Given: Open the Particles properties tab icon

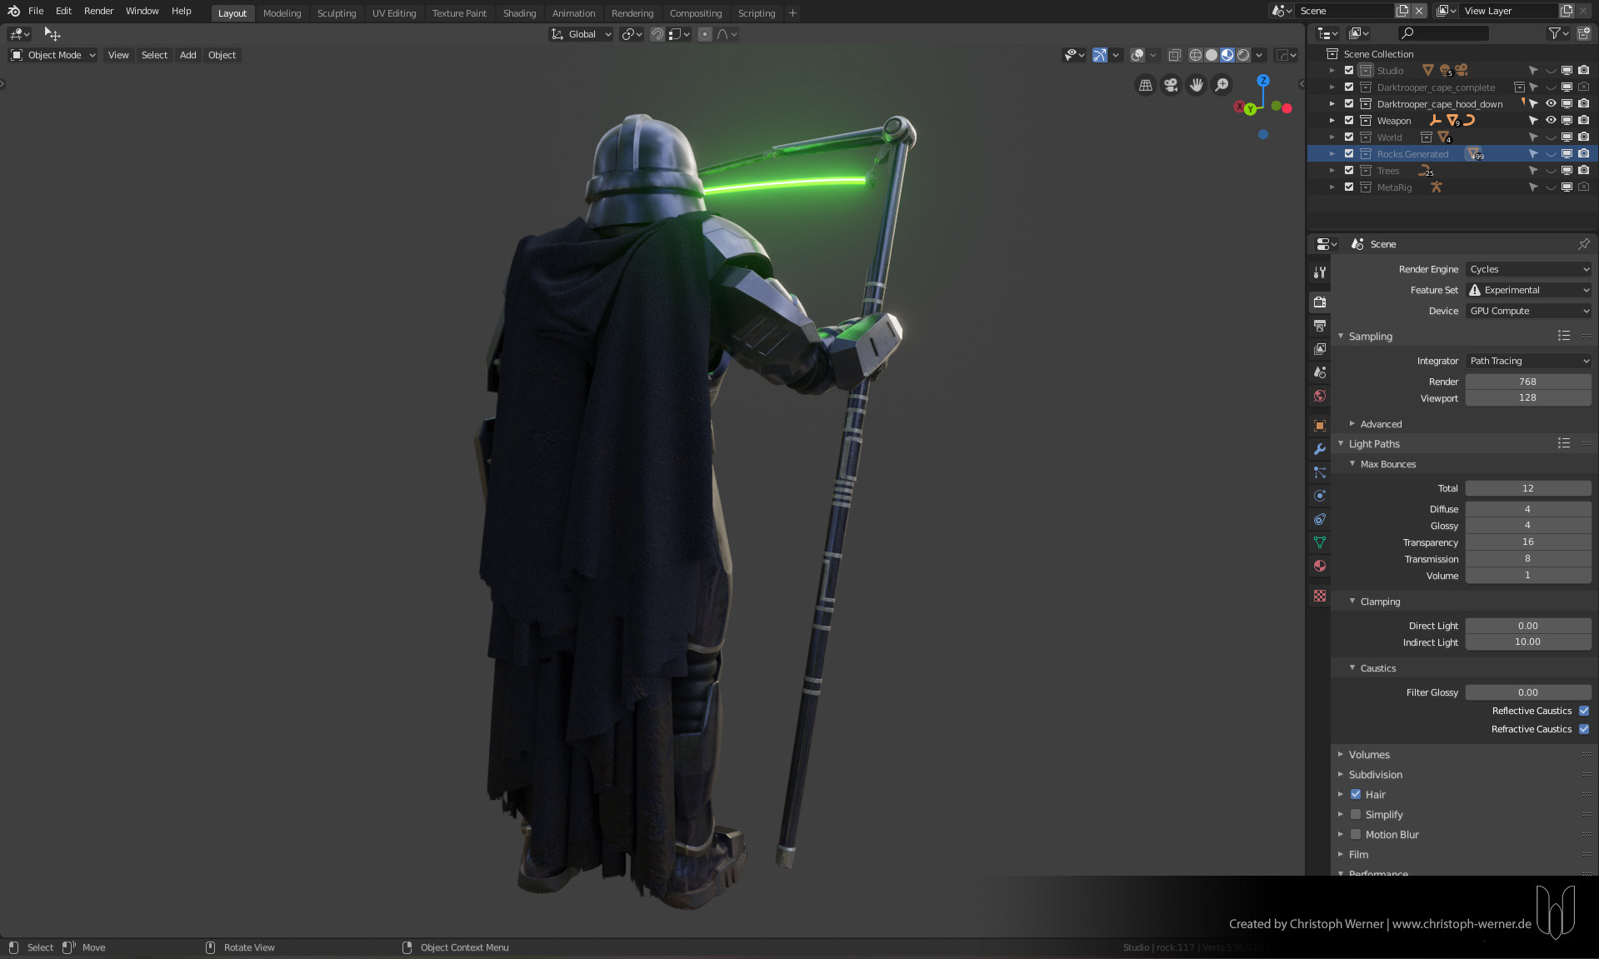Looking at the screenshot, I should [1320, 472].
